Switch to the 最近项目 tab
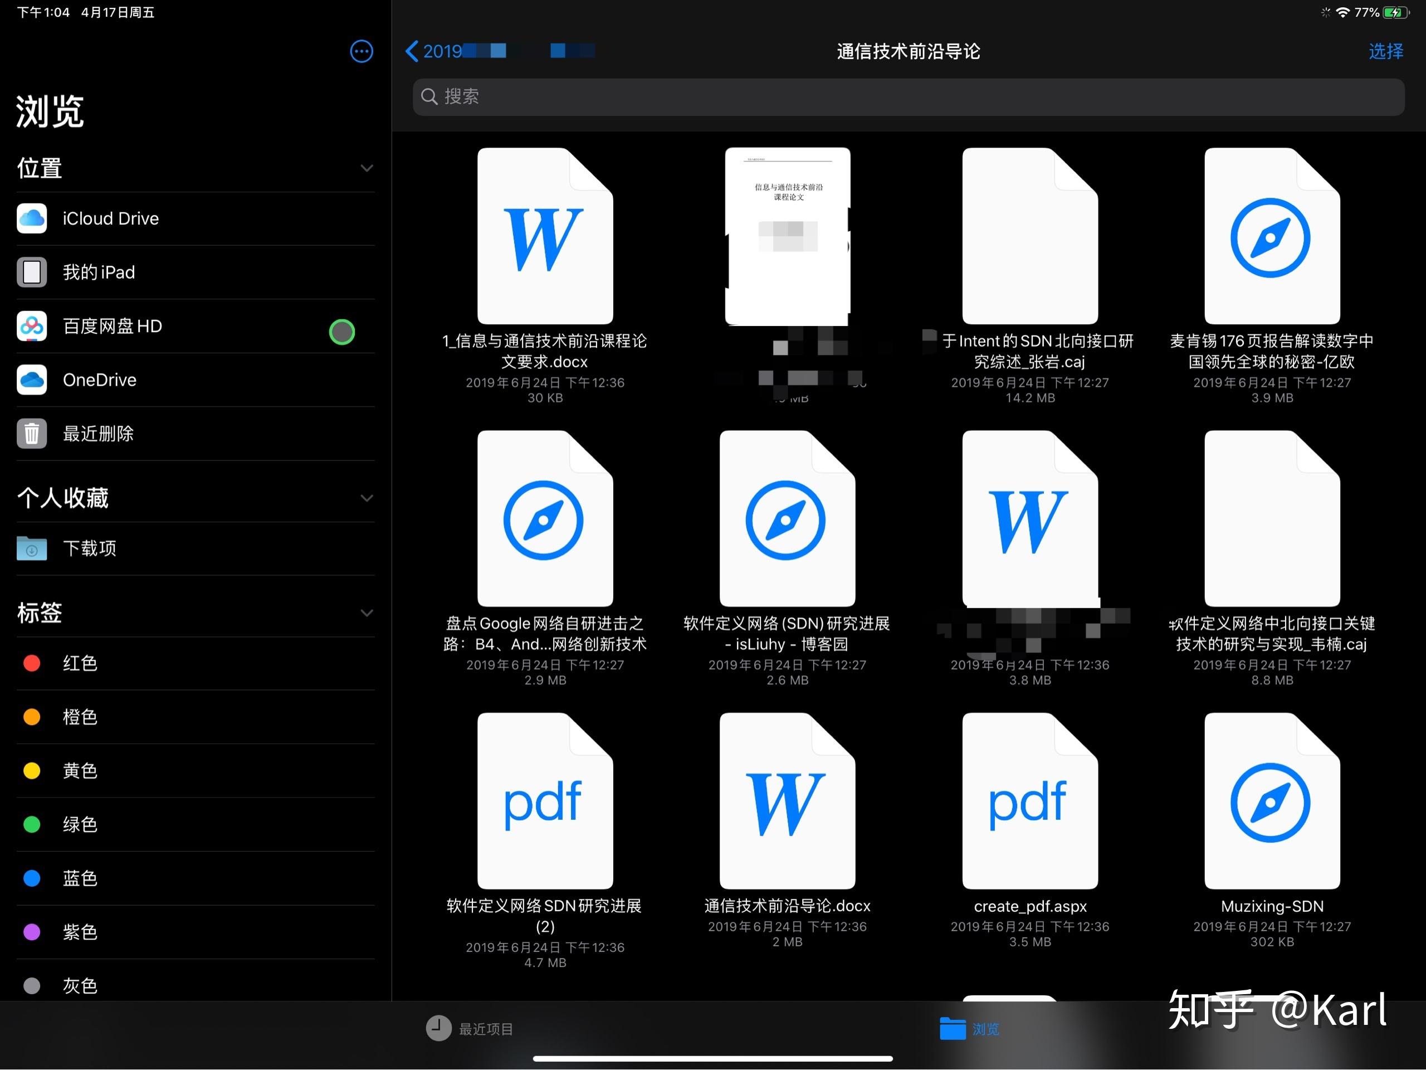 tap(470, 1029)
